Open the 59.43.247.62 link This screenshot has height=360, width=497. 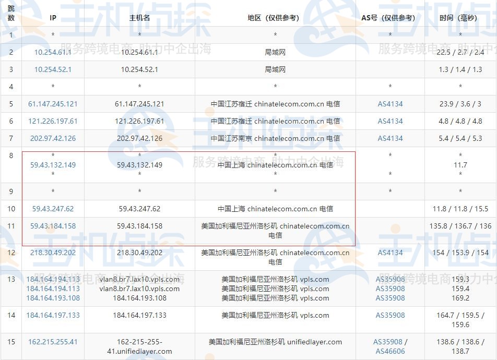coord(52,208)
